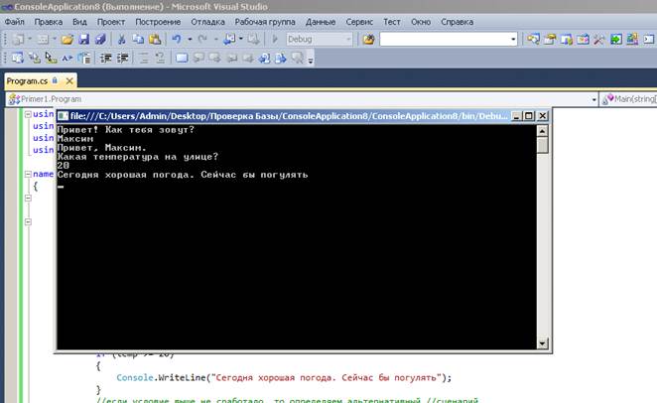The height and width of the screenshot is (403, 657).
Task: Click the console line 'Привет! Как тебя зовут?'
Action: tap(126, 129)
